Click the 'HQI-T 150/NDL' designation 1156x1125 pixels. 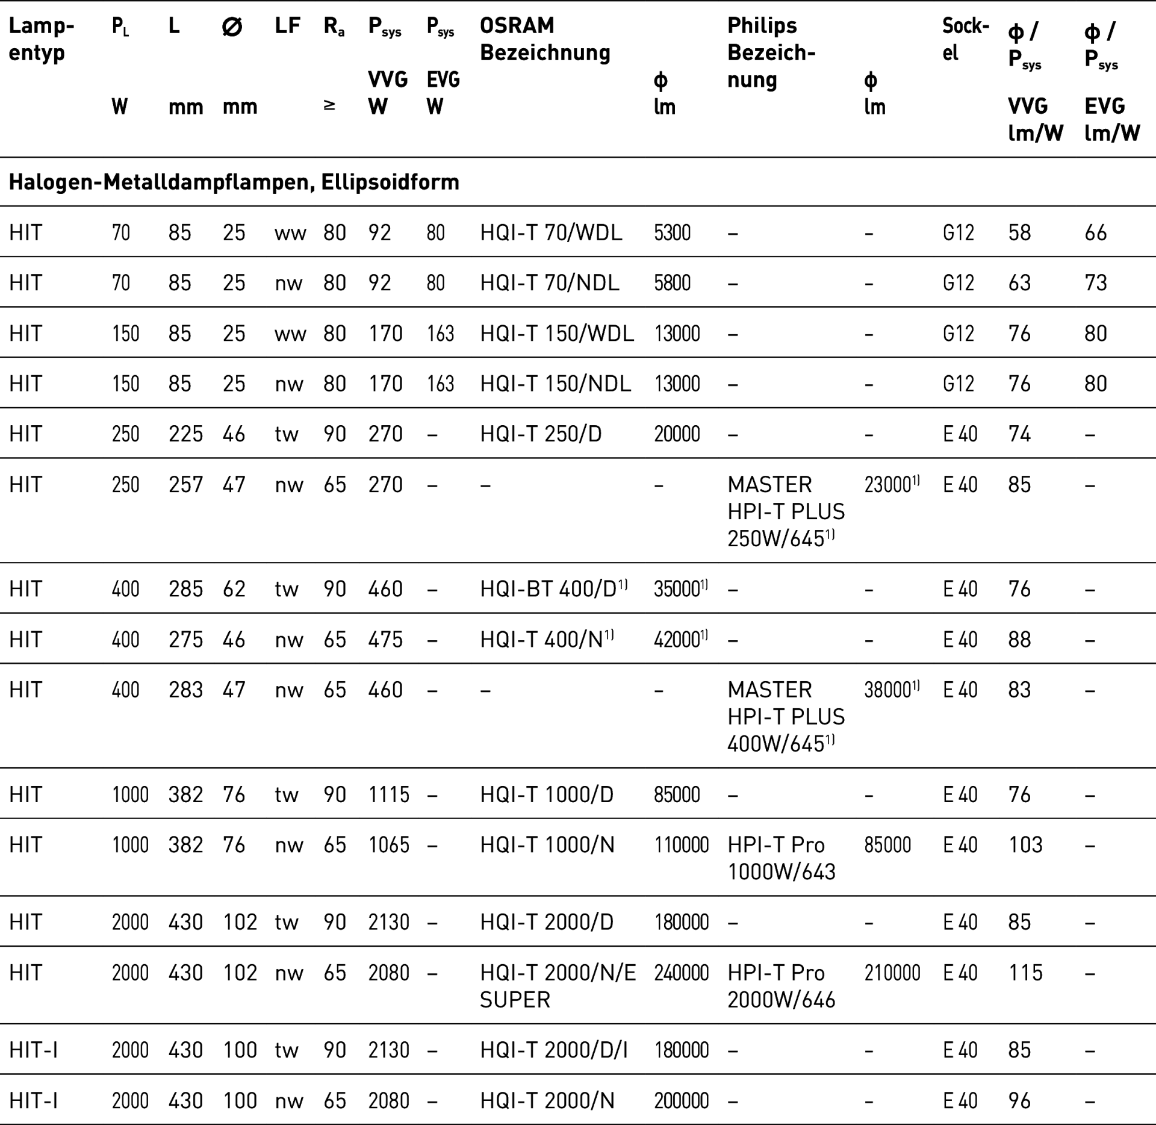[x=556, y=384]
